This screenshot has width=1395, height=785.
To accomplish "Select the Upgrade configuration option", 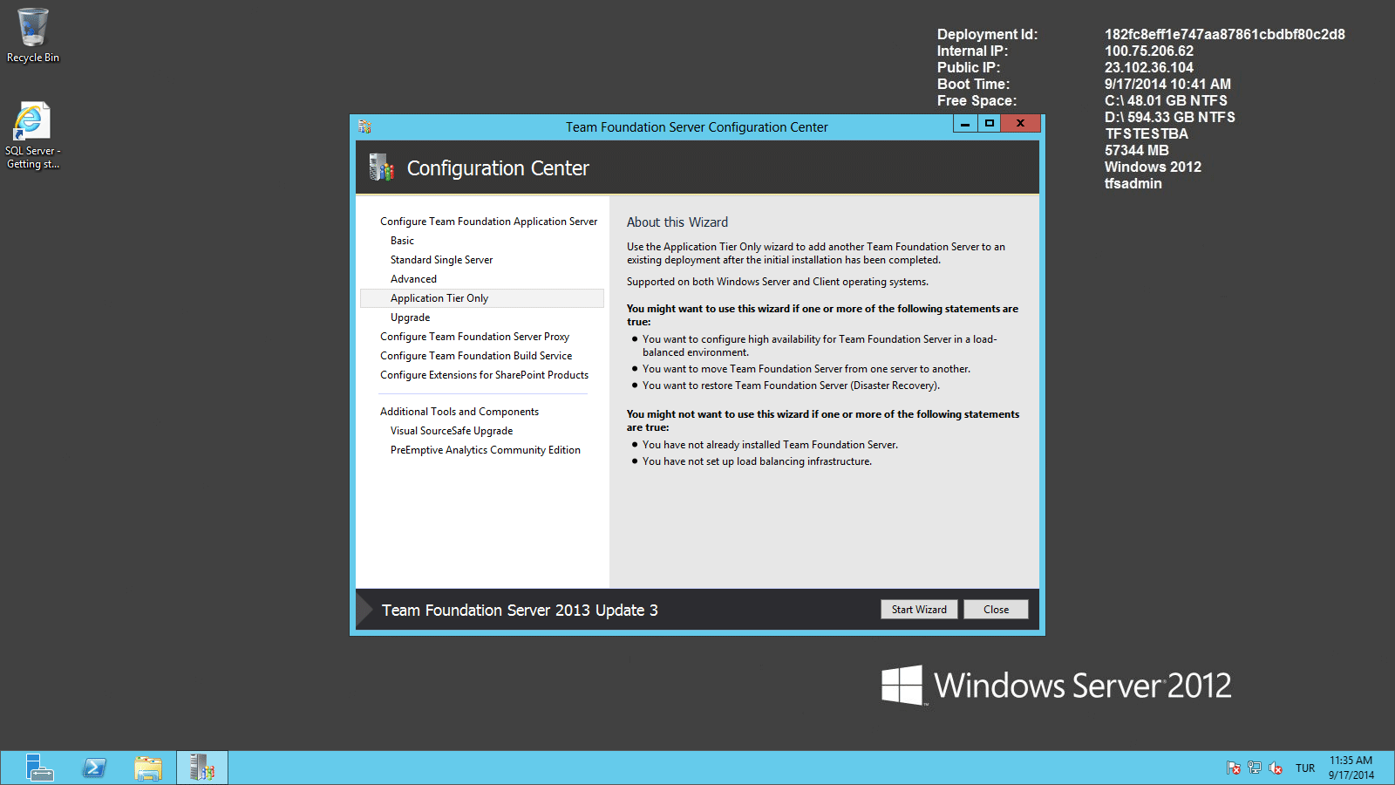I will click(410, 317).
